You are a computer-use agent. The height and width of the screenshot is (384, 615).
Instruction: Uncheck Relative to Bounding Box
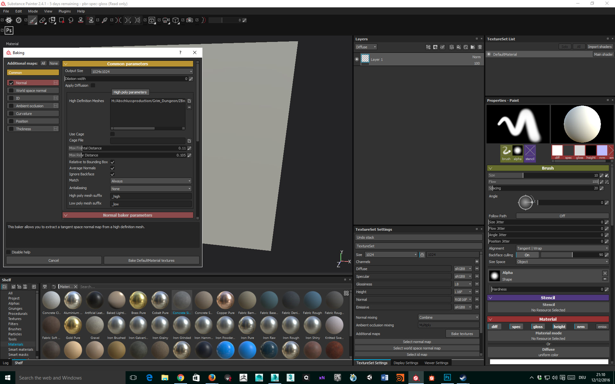[x=112, y=162]
